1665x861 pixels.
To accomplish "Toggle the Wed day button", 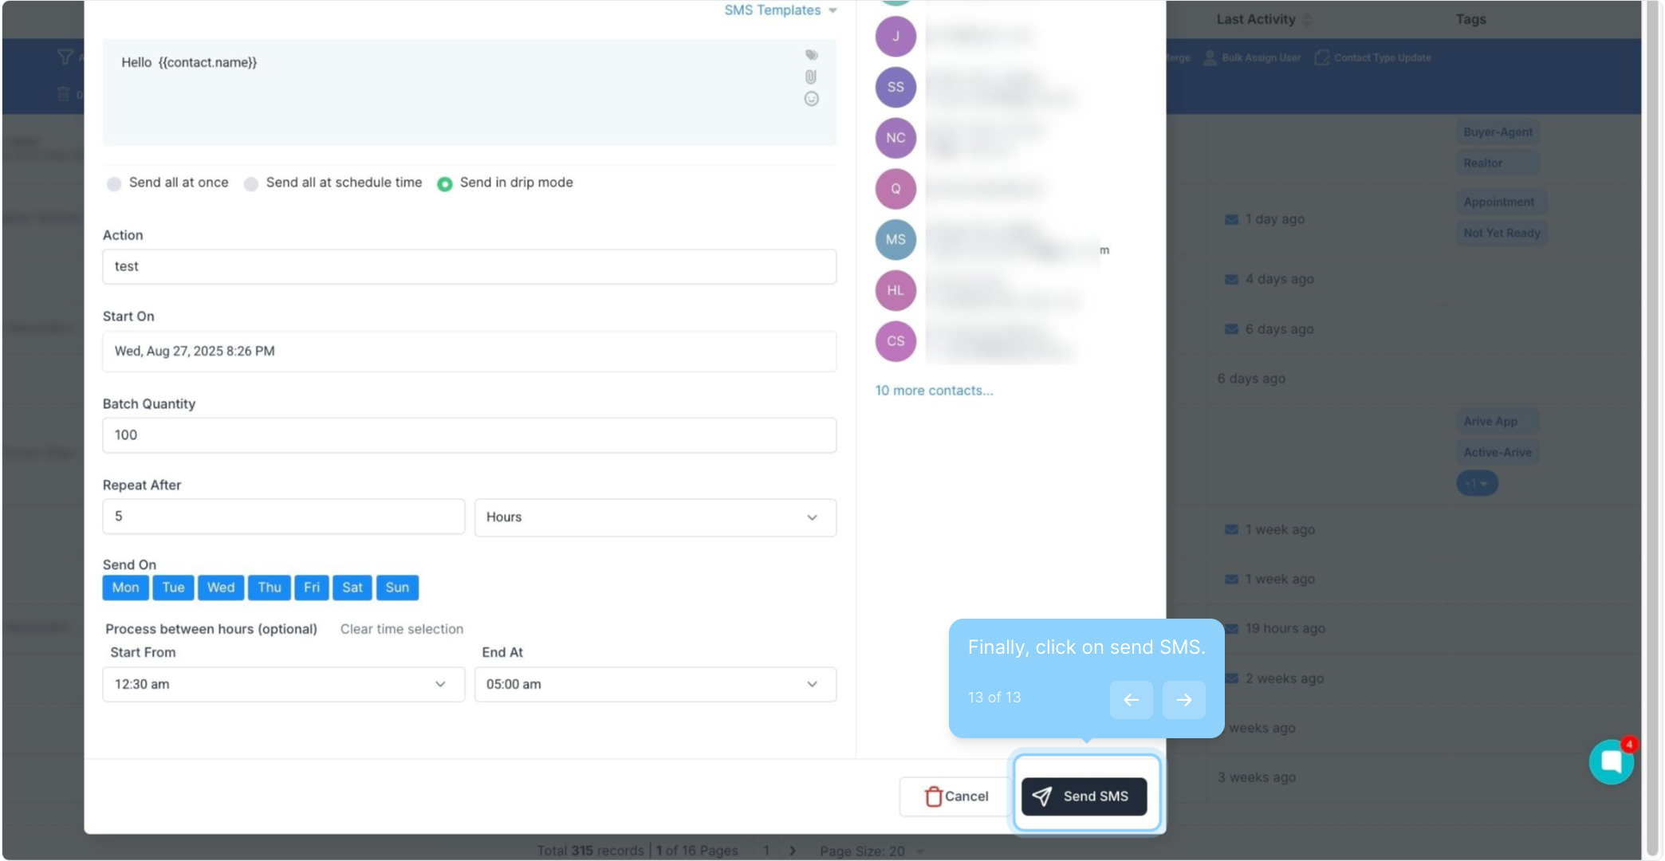I will point(221,588).
